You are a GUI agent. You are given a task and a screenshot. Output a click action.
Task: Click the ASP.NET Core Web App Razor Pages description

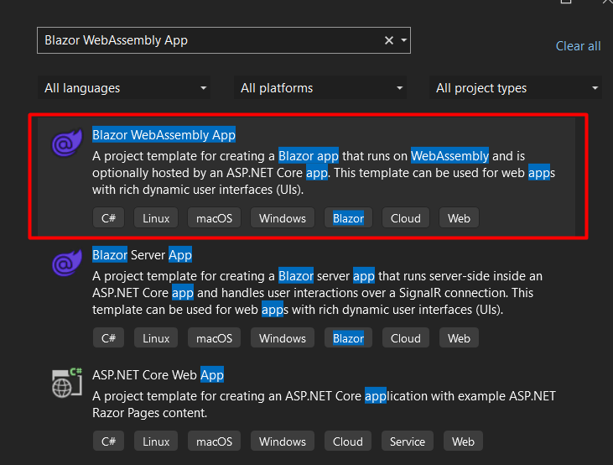pos(324,405)
